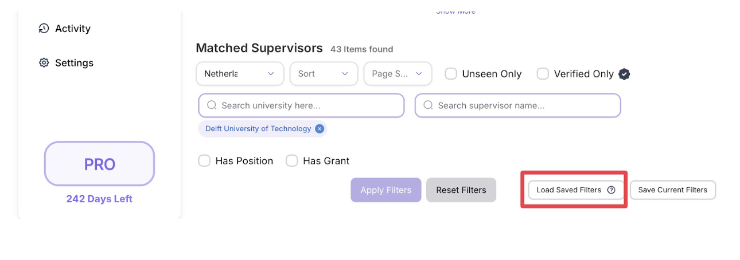Click the magnifier icon in supervisor search
Viewport: 740px width, 260px height.
428,105
